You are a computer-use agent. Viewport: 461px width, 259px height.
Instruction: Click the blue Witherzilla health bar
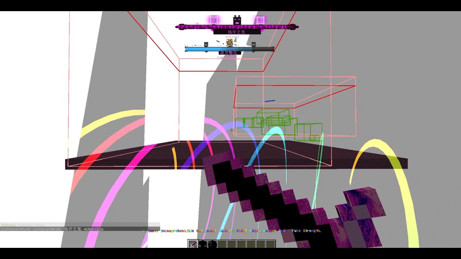click(x=229, y=49)
